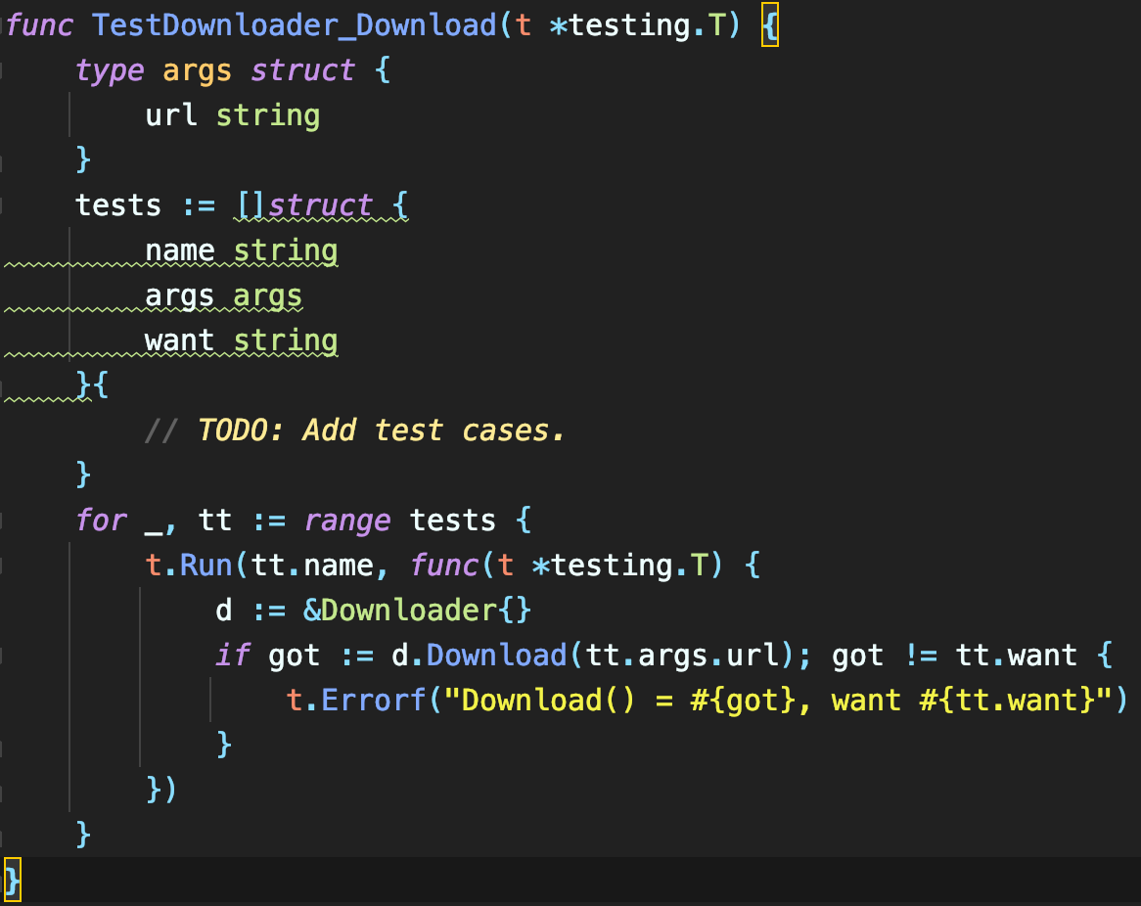
Task: Click the range keyword in the for loop
Action: pos(347,520)
